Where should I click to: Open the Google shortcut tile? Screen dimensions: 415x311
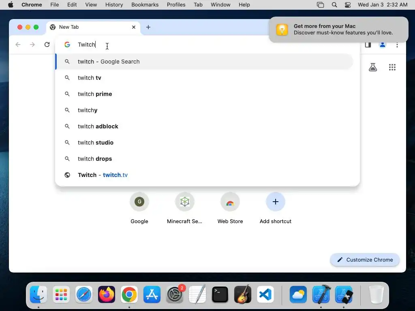click(x=139, y=208)
